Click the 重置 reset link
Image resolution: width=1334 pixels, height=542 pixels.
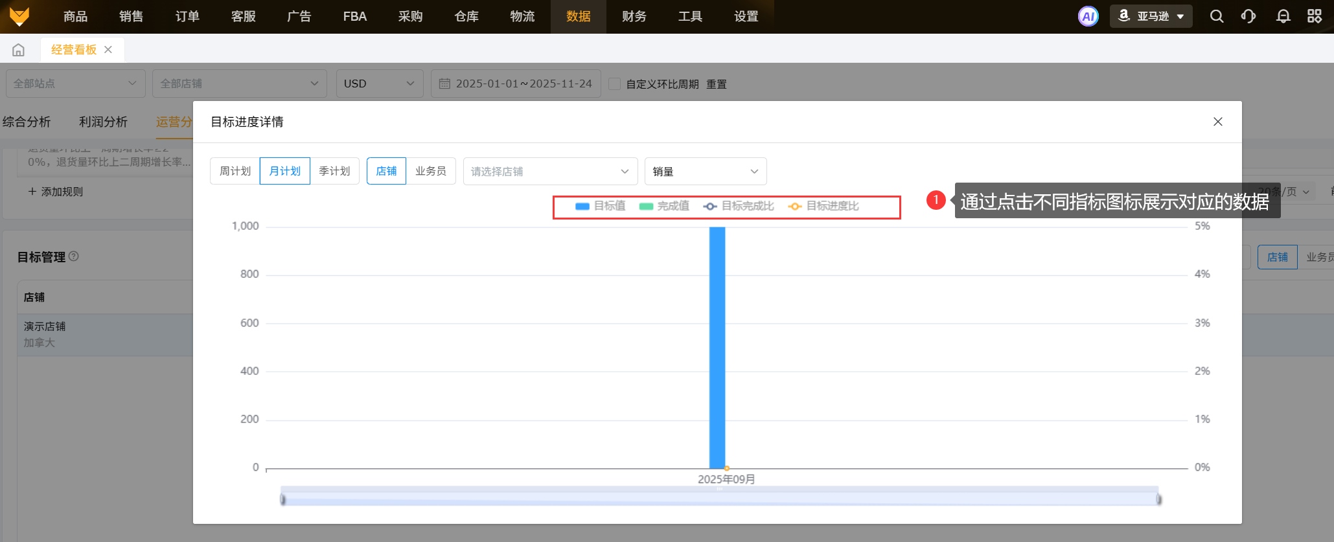717,84
